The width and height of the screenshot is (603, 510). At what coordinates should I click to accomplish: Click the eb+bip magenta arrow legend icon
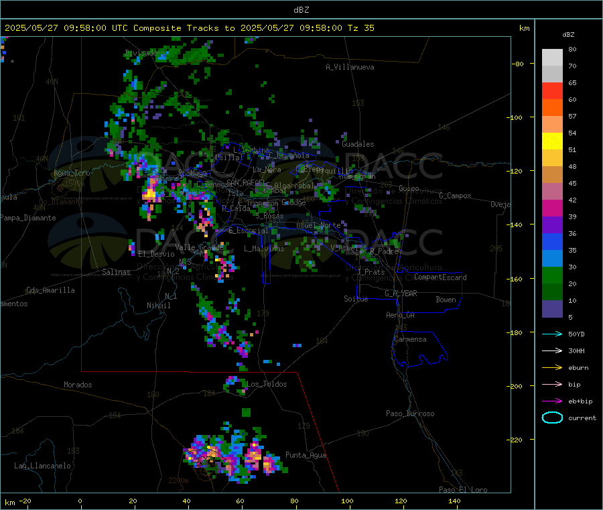(x=552, y=401)
